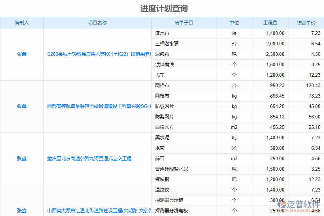Screen dimensions: 324x216
Task: Click the 清单子目 column header
Action: click(x=184, y=23)
